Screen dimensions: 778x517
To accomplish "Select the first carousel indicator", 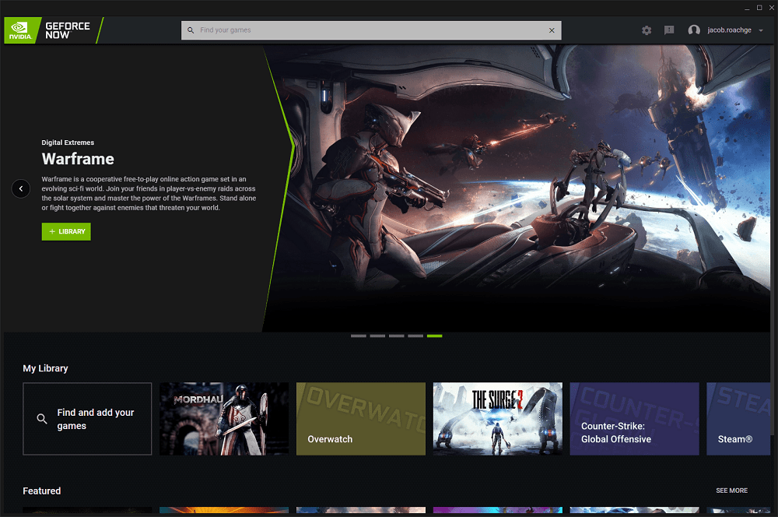I will point(358,336).
